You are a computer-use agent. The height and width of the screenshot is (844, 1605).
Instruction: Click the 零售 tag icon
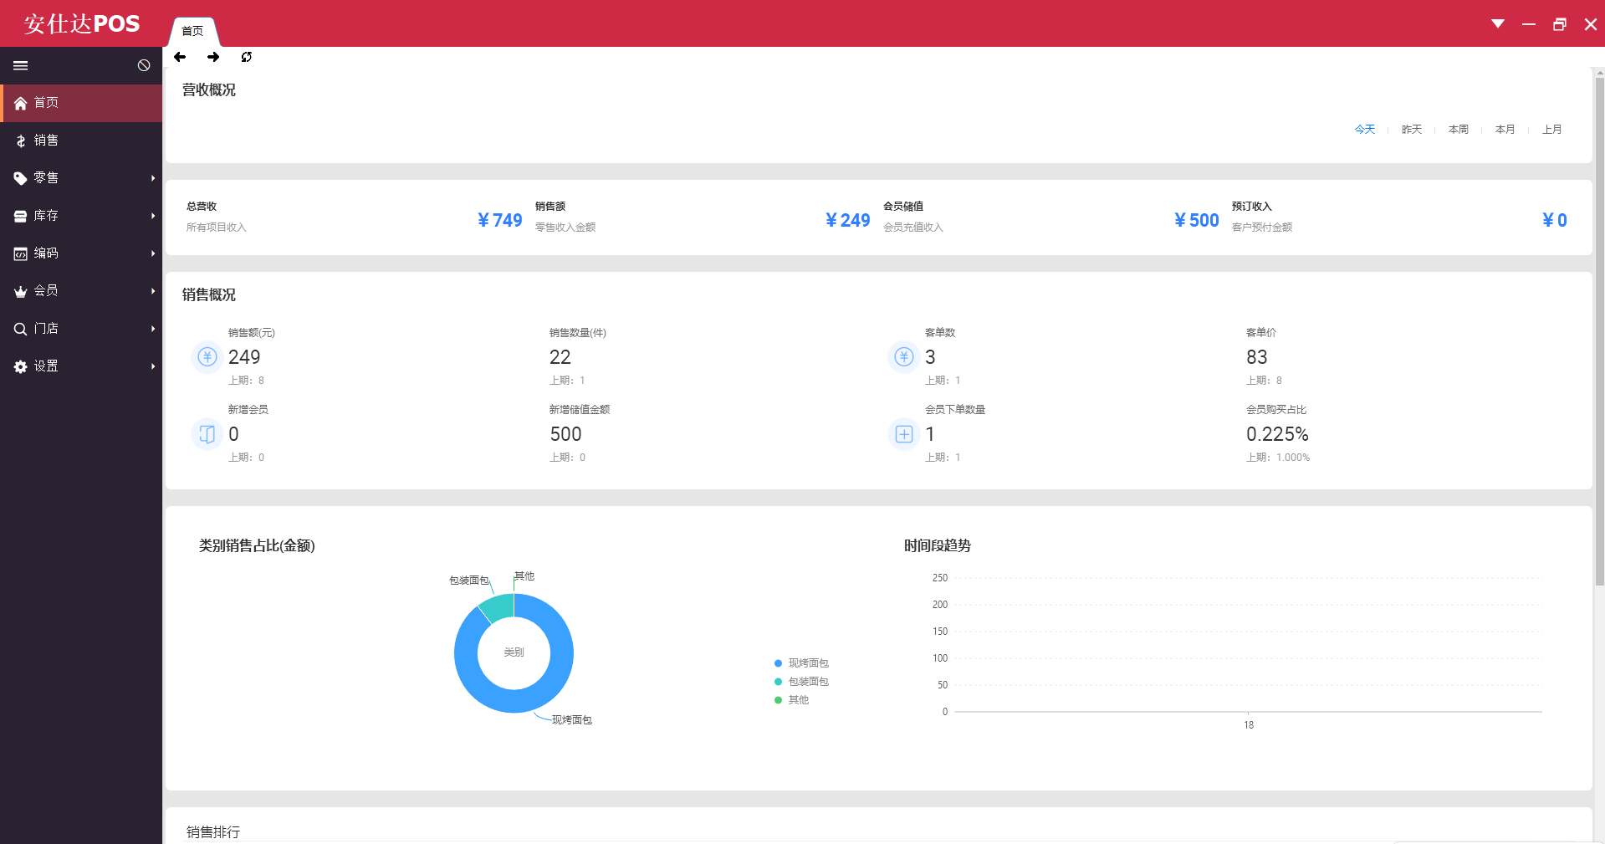20,178
